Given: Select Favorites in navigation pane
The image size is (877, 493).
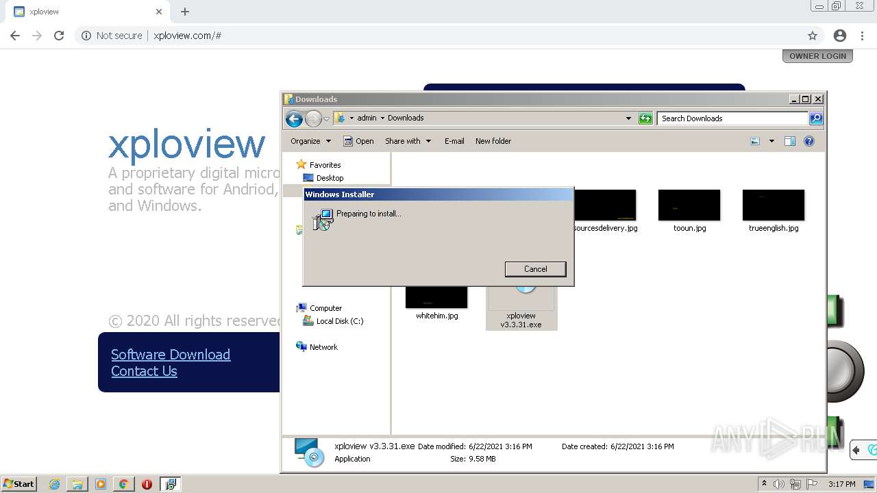Looking at the screenshot, I should pos(319,165).
